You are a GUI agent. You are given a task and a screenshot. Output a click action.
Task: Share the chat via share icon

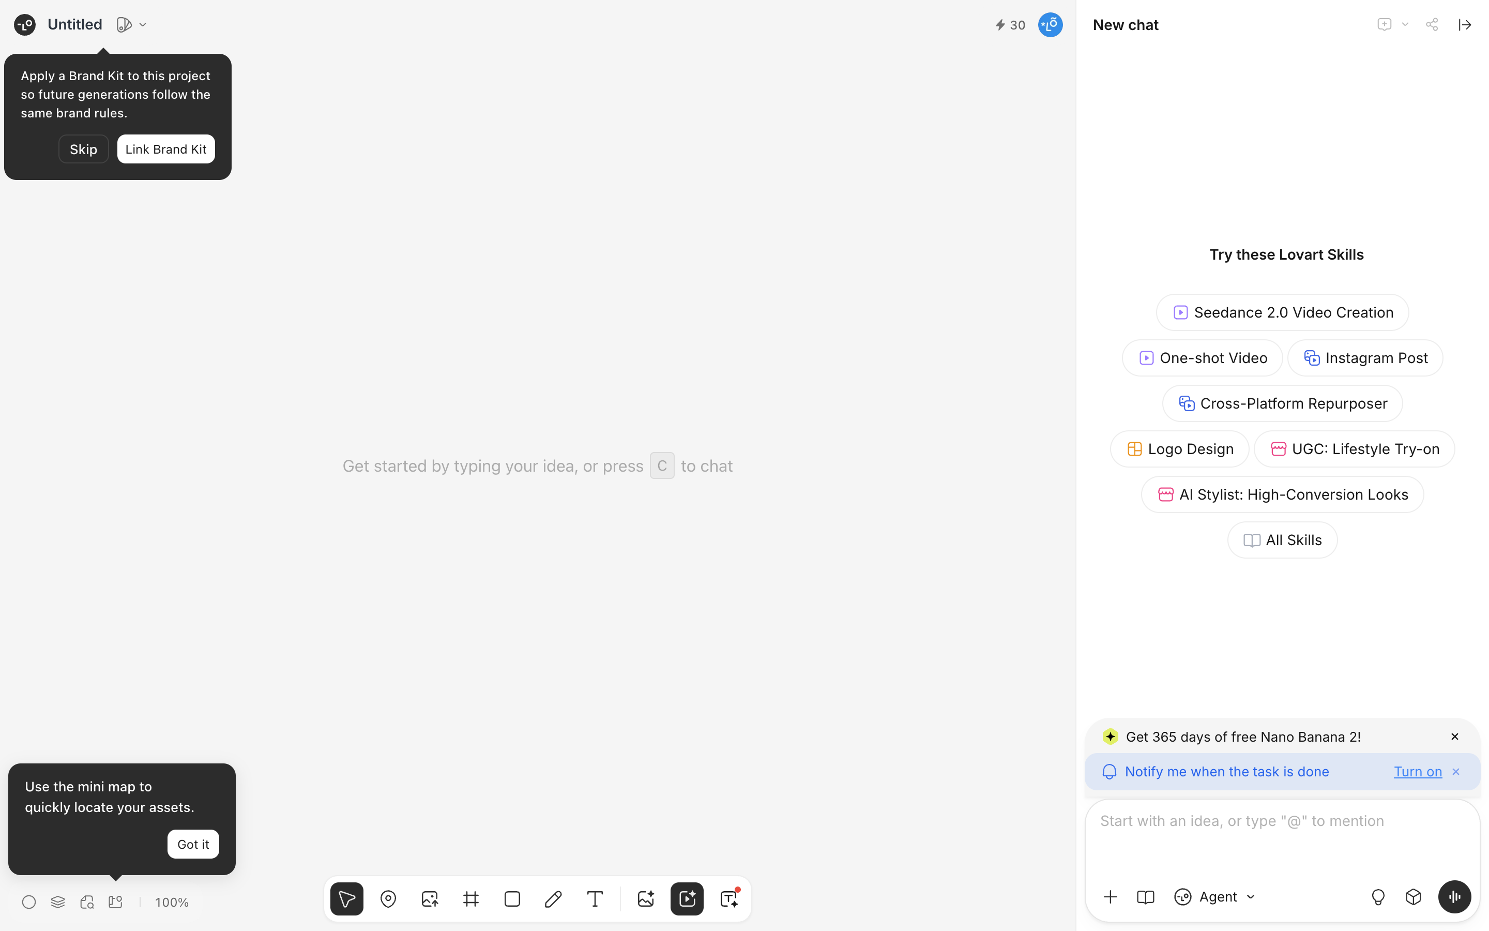pyautogui.click(x=1432, y=25)
